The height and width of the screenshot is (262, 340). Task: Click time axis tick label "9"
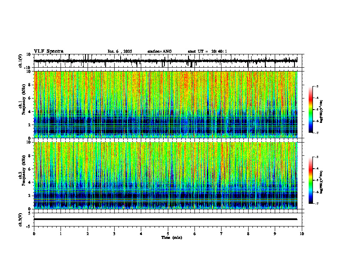275,234
